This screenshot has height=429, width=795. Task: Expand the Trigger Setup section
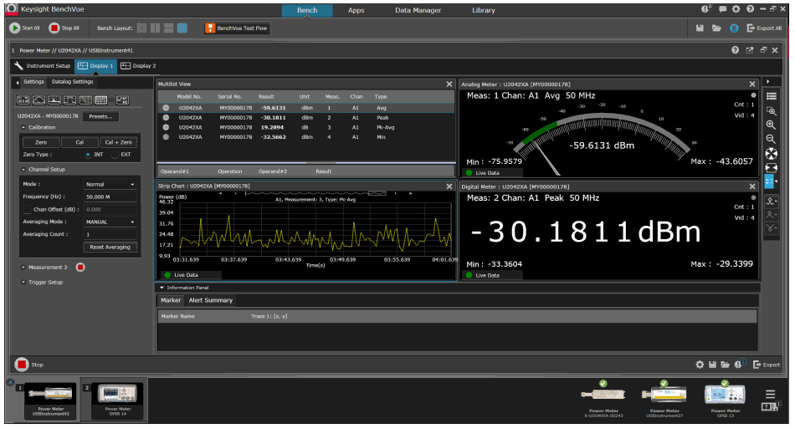coord(22,283)
